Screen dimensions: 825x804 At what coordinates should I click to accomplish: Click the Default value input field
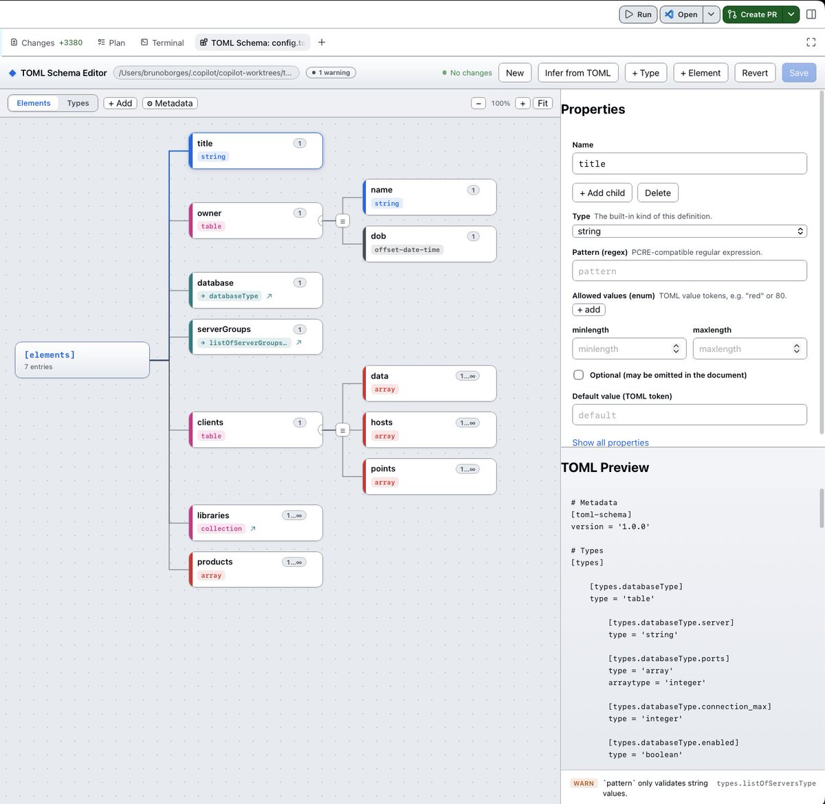690,415
